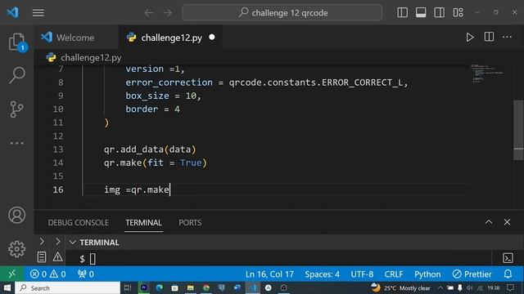Click line number 14 in gutter
This screenshot has height=294, width=524.
(58, 163)
